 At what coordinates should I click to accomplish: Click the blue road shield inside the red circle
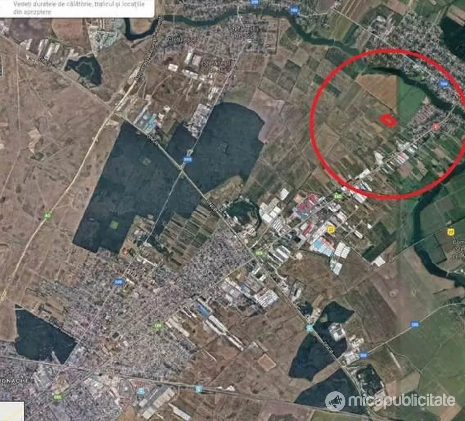pyautogui.click(x=444, y=84)
